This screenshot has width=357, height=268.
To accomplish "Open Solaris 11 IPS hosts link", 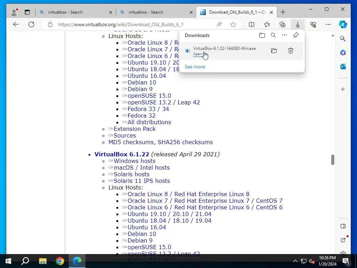I will click(142, 181).
